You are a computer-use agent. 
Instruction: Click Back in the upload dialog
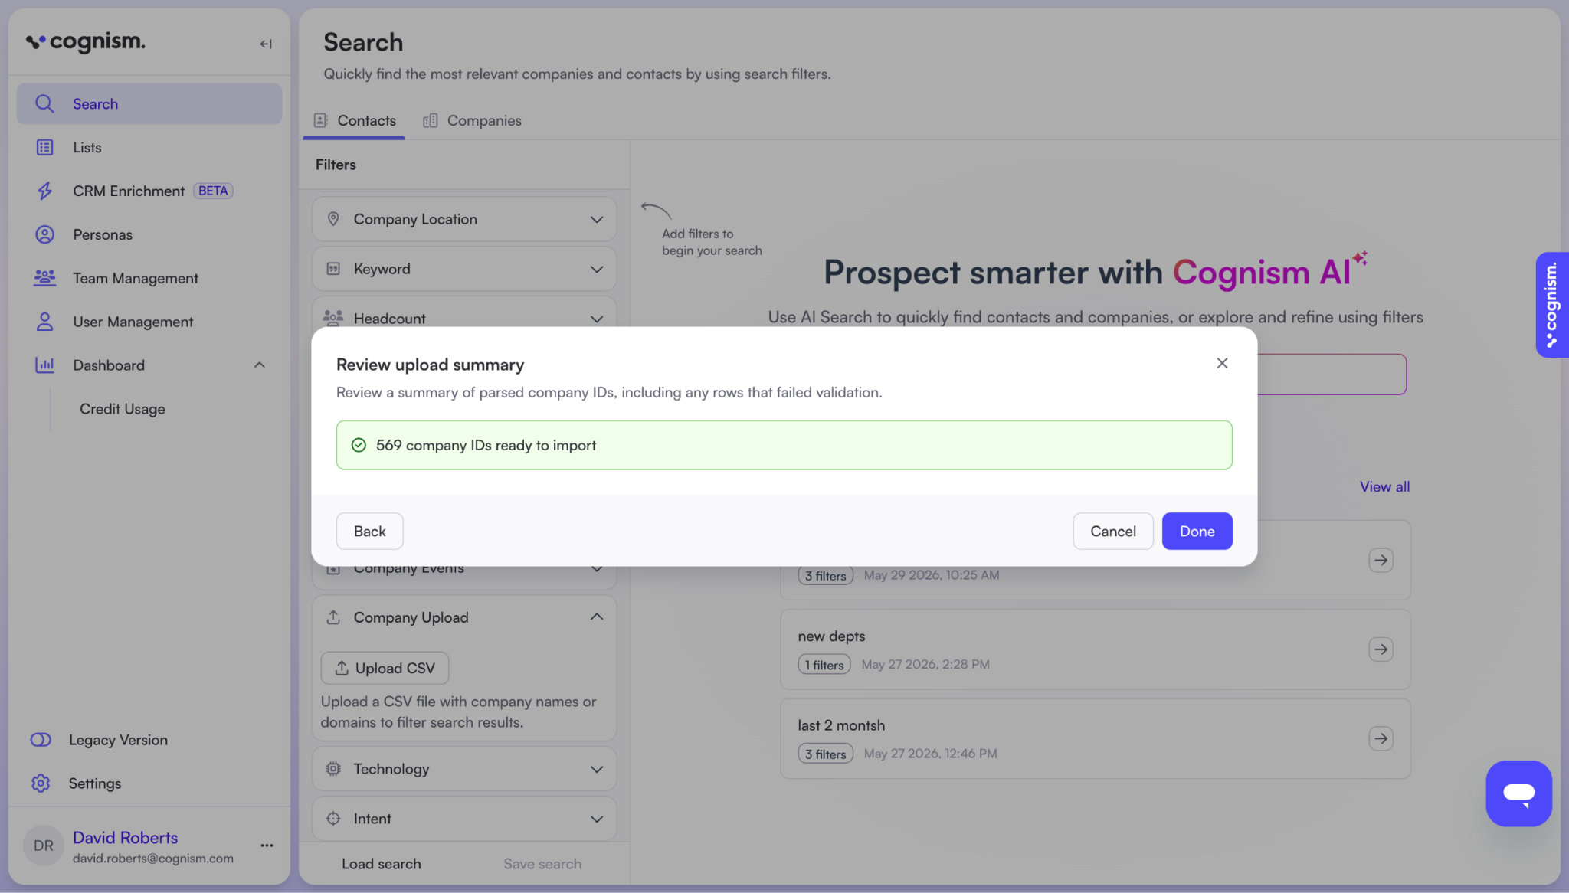(369, 531)
